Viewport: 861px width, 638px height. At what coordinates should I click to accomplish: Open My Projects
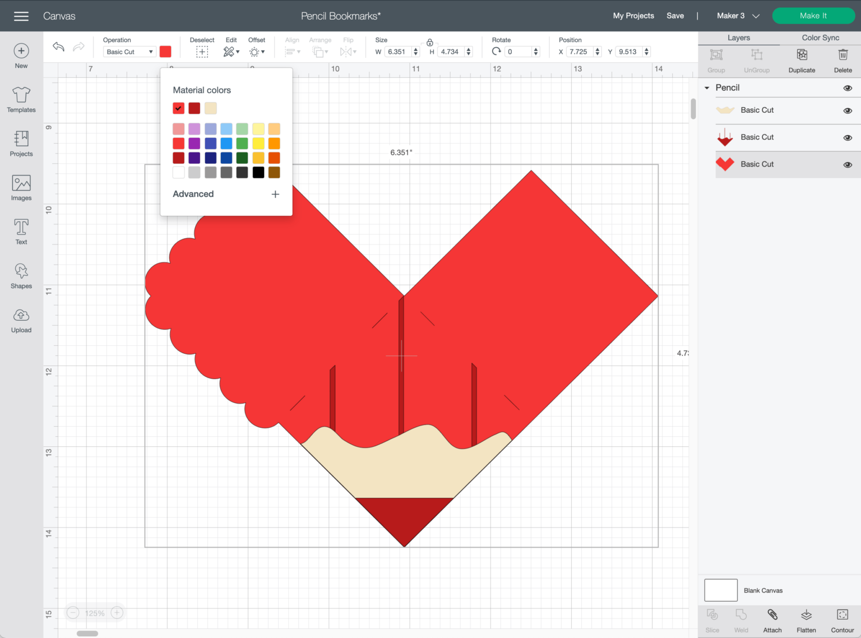633,16
